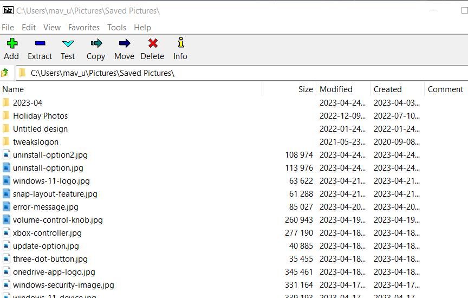The image size is (468, 298).
Task: Select the file name onedrive-app-logo.jpg
Action: click(x=54, y=272)
